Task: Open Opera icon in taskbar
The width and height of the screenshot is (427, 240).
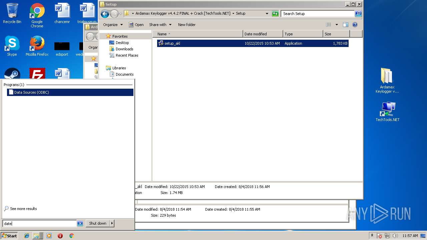Action: [x=60, y=236]
